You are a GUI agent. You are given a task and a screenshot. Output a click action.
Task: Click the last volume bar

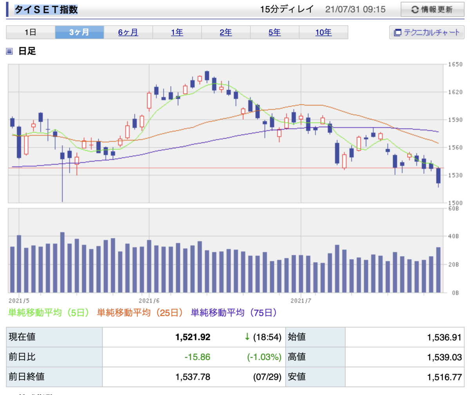tap(438, 270)
